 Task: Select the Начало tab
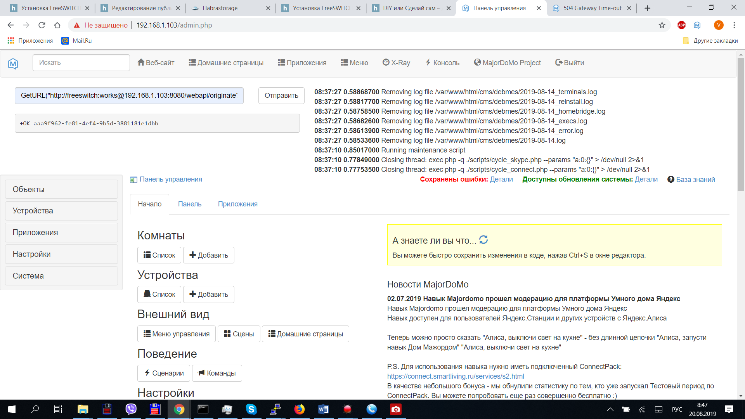tap(150, 204)
